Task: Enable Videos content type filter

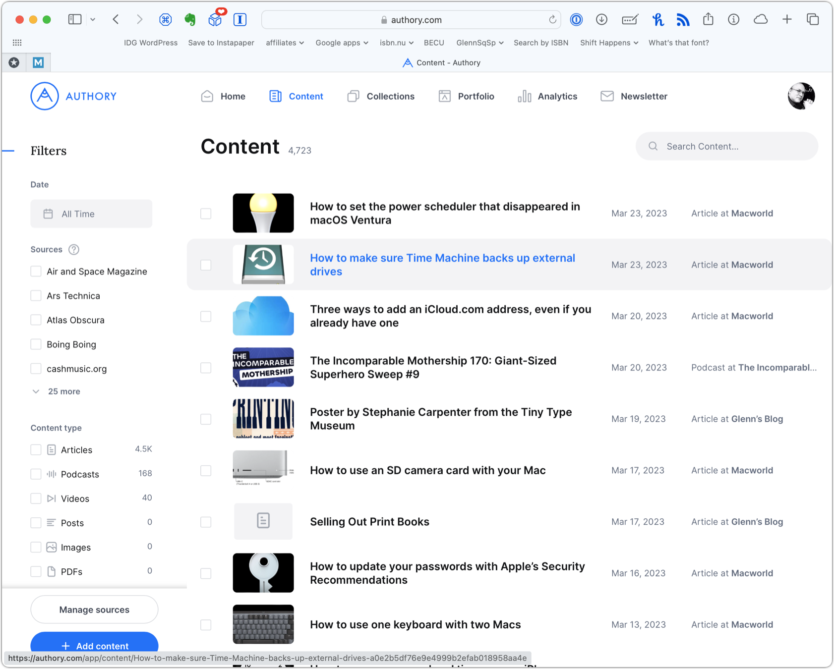Action: pos(36,498)
